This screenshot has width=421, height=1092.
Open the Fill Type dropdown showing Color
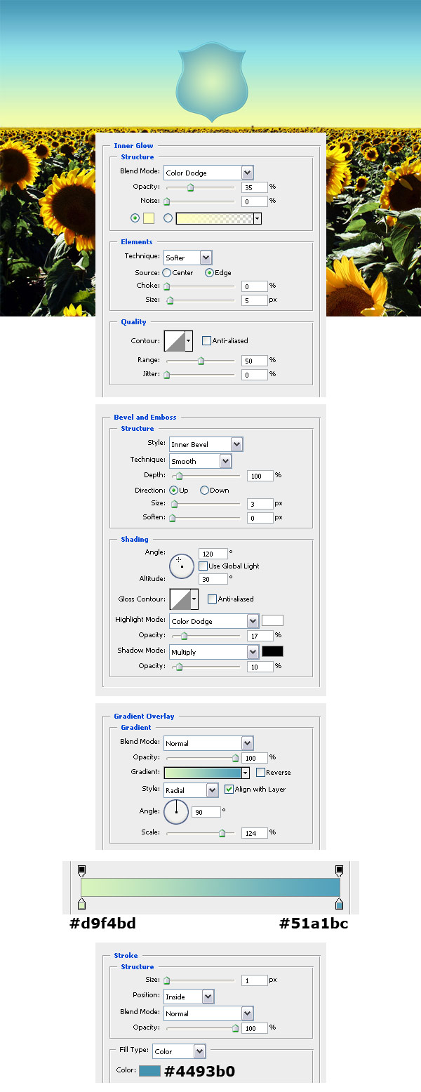179,1051
